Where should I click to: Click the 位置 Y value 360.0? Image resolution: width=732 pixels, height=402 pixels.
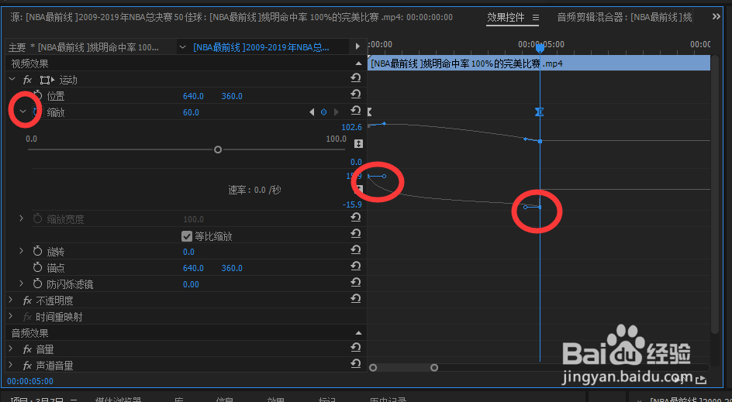(232, 97)
